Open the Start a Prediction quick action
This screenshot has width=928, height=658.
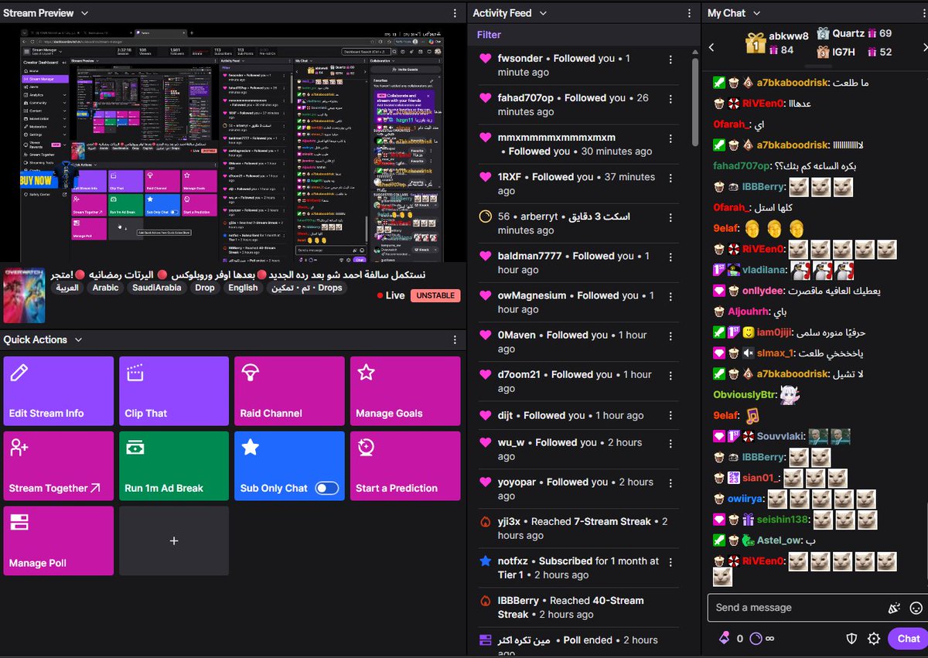pos(405,465)
